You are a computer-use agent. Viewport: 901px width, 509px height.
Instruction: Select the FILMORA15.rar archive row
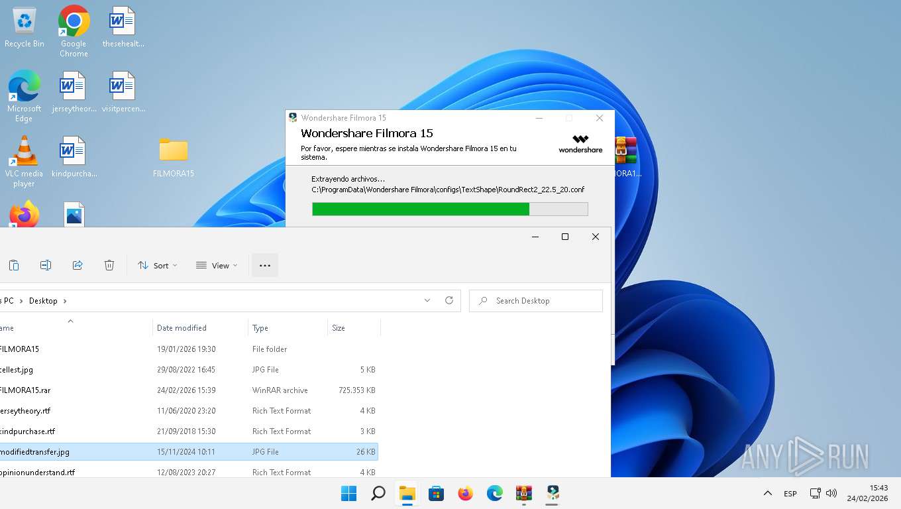pos(189,390)
